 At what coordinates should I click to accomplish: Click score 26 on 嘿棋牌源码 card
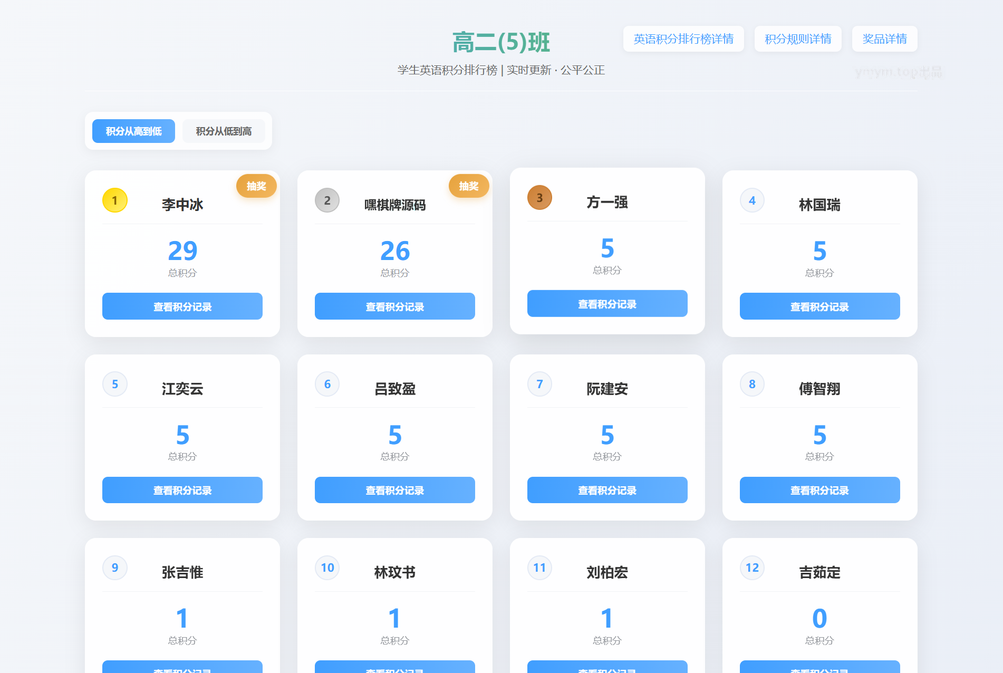point(395,251)
